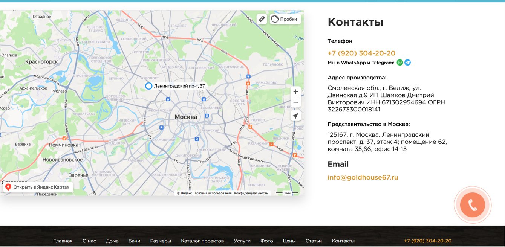
Task: Open the map ruler measurement tool
Action: pos(262,19)
